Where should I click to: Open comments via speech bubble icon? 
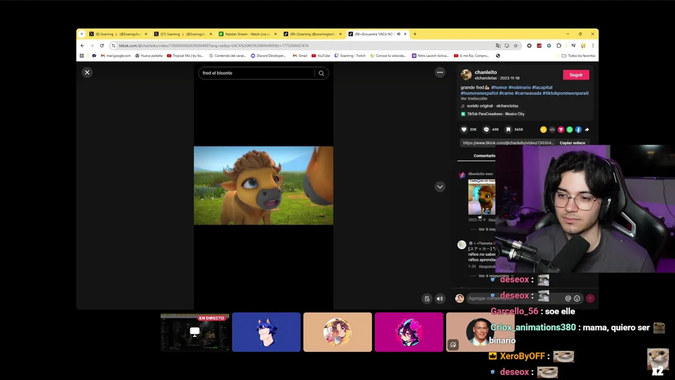(486, 129)
